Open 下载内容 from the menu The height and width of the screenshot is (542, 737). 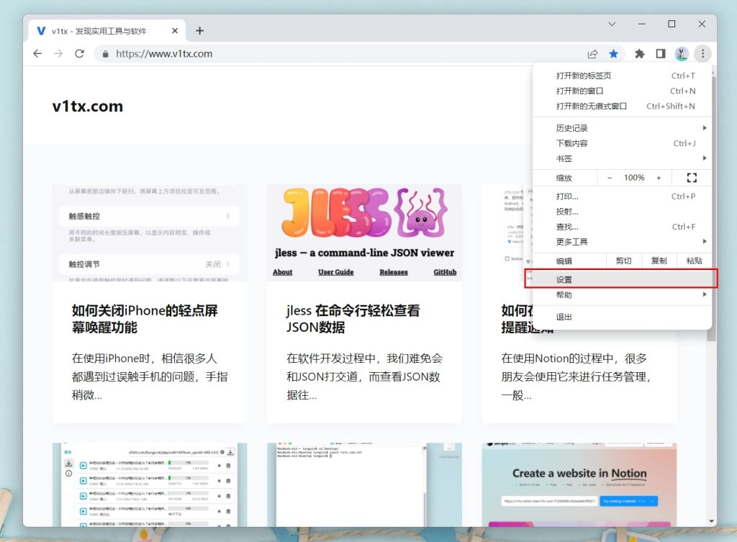pyautogui.click(x=622, y=143)
